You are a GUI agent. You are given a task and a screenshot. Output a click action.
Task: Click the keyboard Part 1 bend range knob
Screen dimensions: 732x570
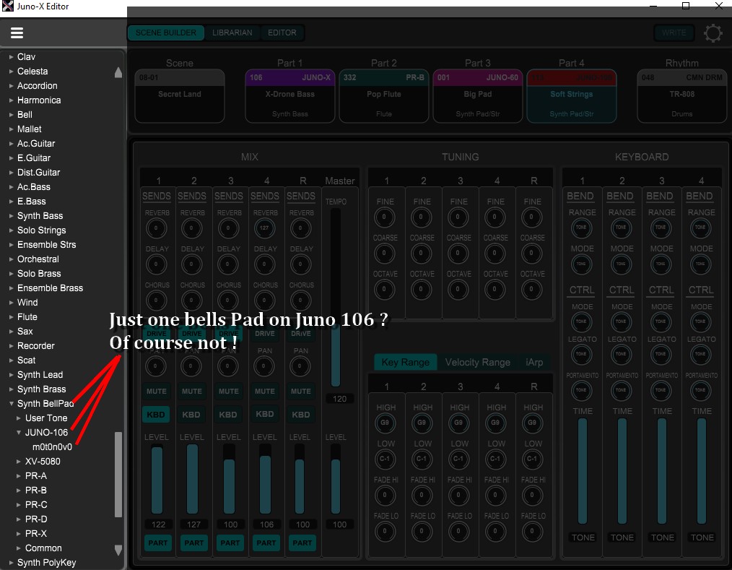(x=581, y=228)
